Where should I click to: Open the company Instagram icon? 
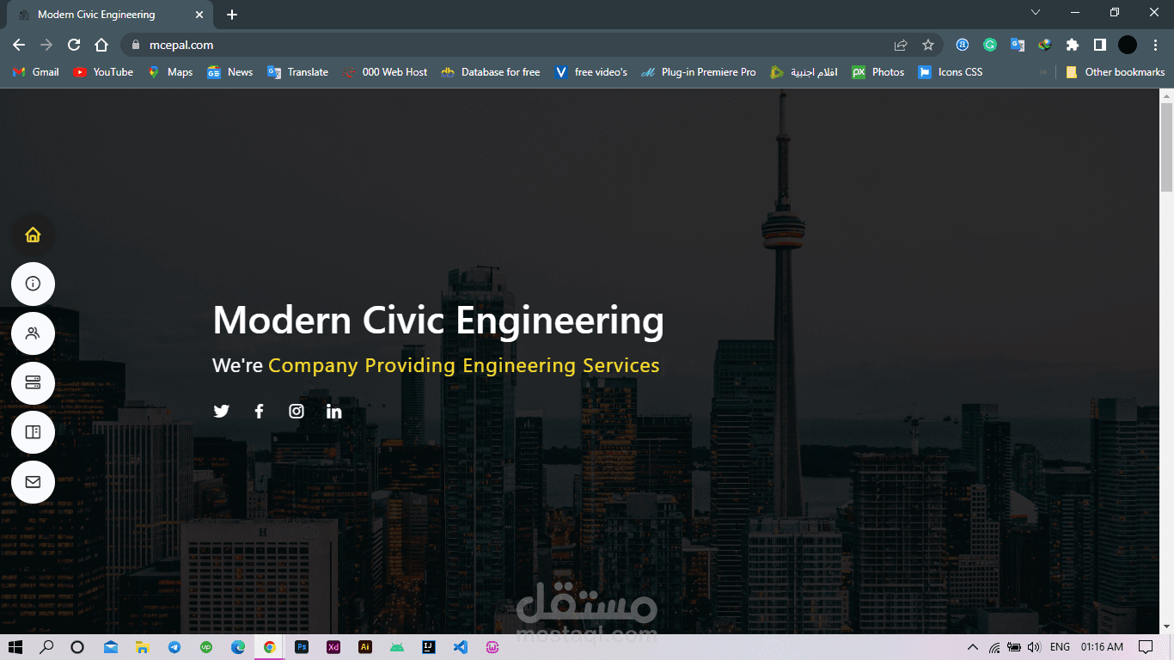(297, 411)
